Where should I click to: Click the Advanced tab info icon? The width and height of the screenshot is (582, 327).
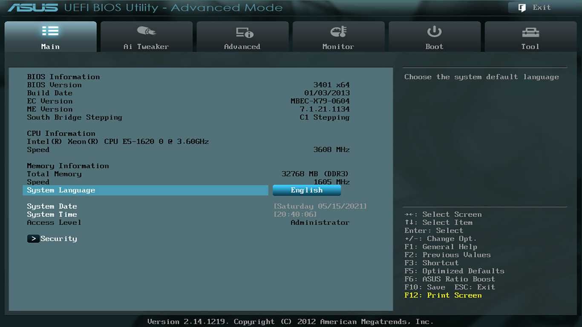(245, 32)
